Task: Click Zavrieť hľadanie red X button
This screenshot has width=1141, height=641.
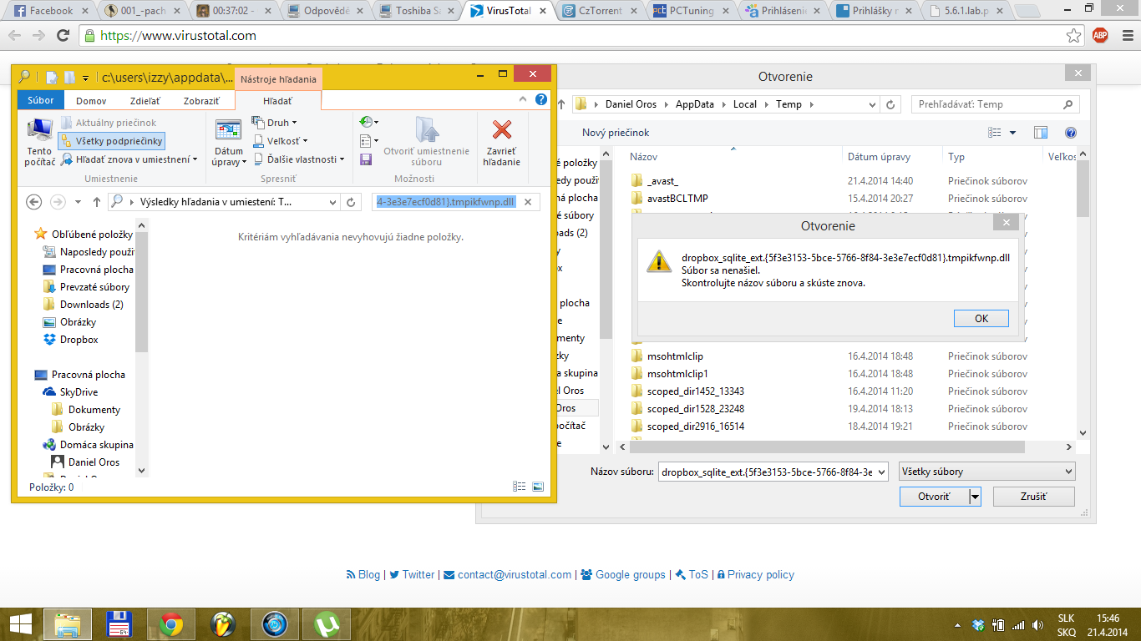Action: click(x=501, y=143)
